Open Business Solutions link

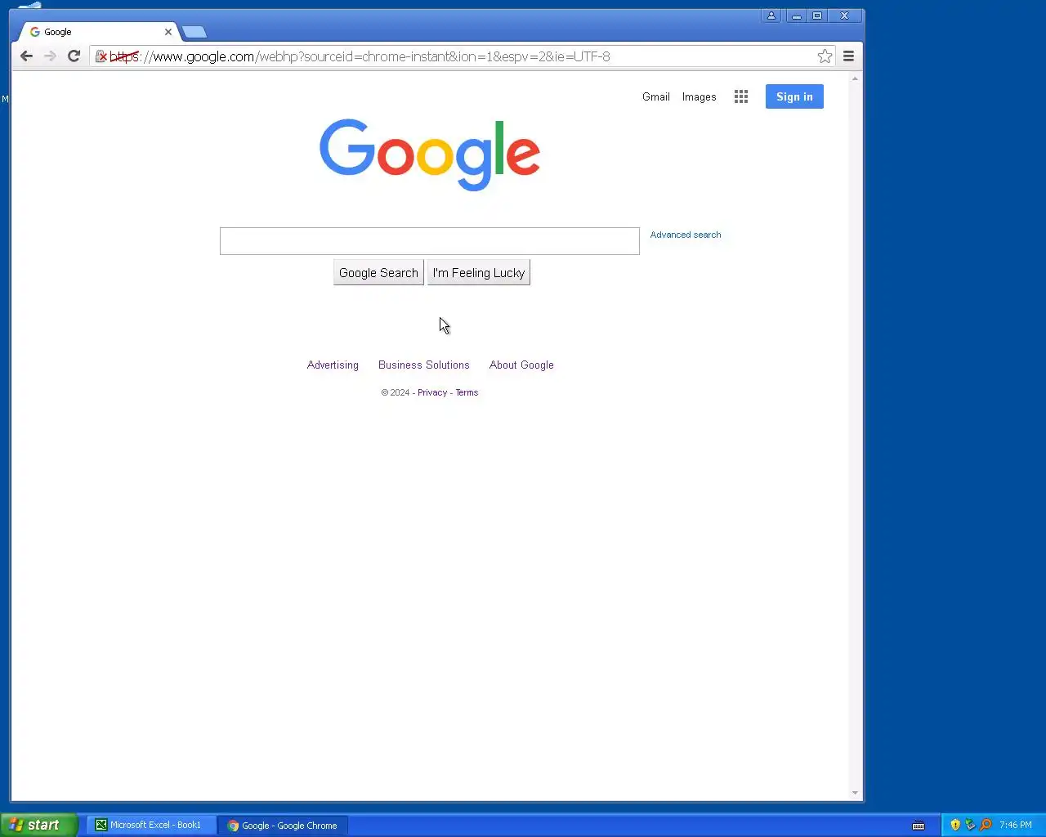click(424, 365)
